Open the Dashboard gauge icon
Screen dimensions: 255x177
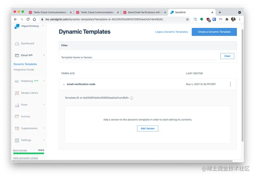click(17, 44)
